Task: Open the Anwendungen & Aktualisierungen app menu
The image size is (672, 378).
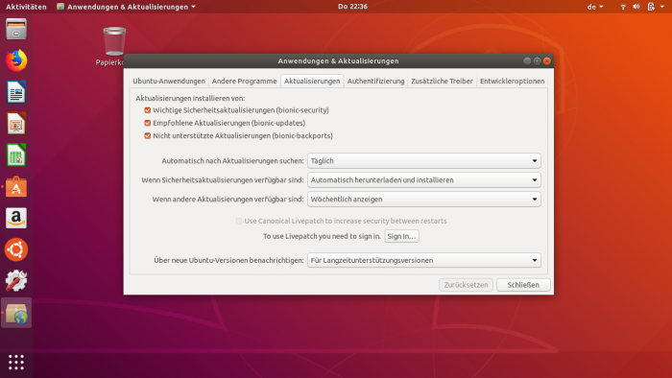Action: point(126,7)
